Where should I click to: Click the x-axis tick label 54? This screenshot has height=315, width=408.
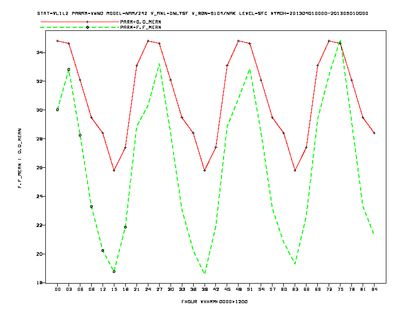(261, 289)
